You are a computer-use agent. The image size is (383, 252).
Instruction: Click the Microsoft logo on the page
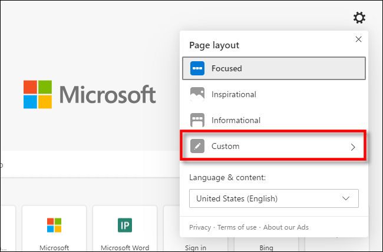tap(90, 94)
